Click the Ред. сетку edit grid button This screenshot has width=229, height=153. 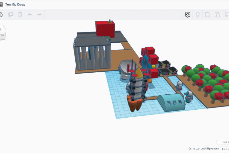(x=223, y=142)
